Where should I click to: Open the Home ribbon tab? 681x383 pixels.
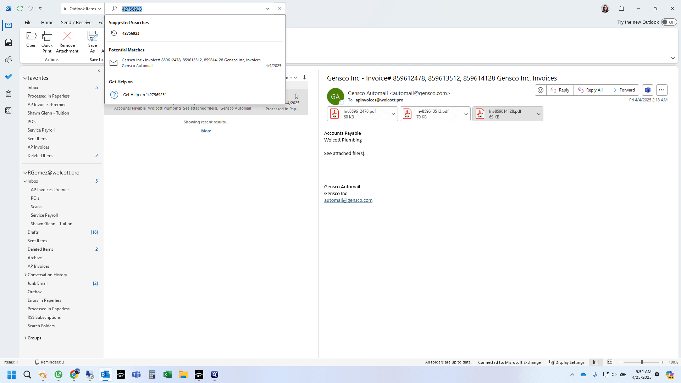pos(47,22)
